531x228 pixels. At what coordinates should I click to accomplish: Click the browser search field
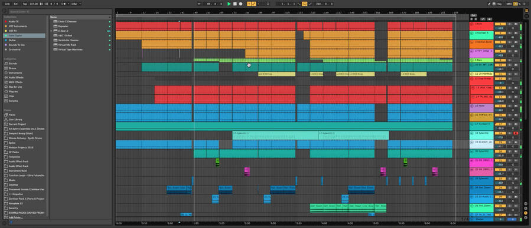[59, 11]
